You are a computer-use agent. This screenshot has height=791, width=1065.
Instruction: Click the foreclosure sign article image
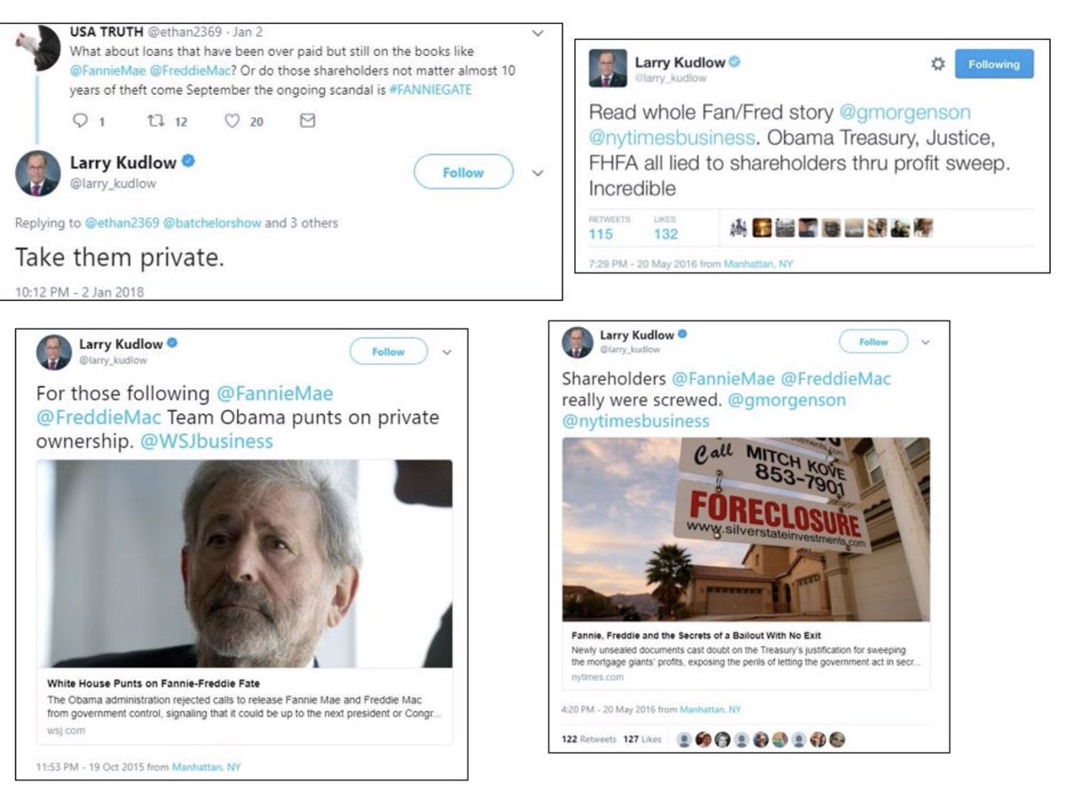(746, 529)
